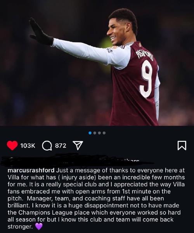This screenshot has height=233, width=194.
Task: Jump to the fourth carousel dot
Action: click(104, 133)
